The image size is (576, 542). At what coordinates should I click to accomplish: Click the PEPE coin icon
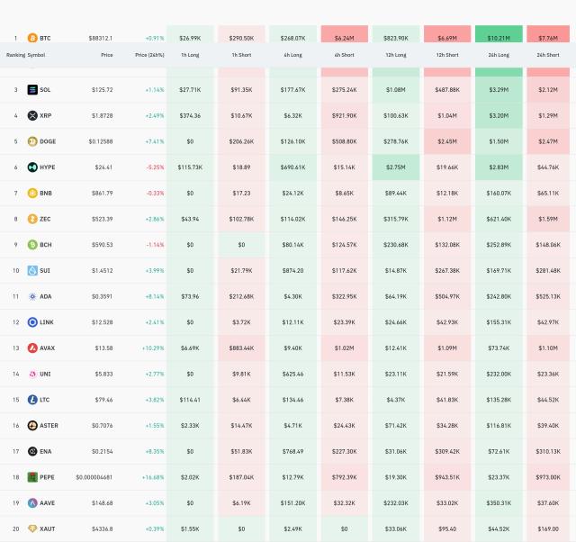[32, 477]
